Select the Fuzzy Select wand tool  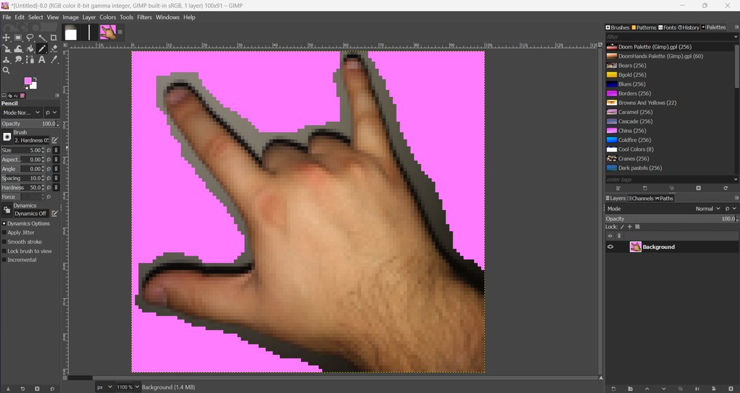click(x=41, y=38)
